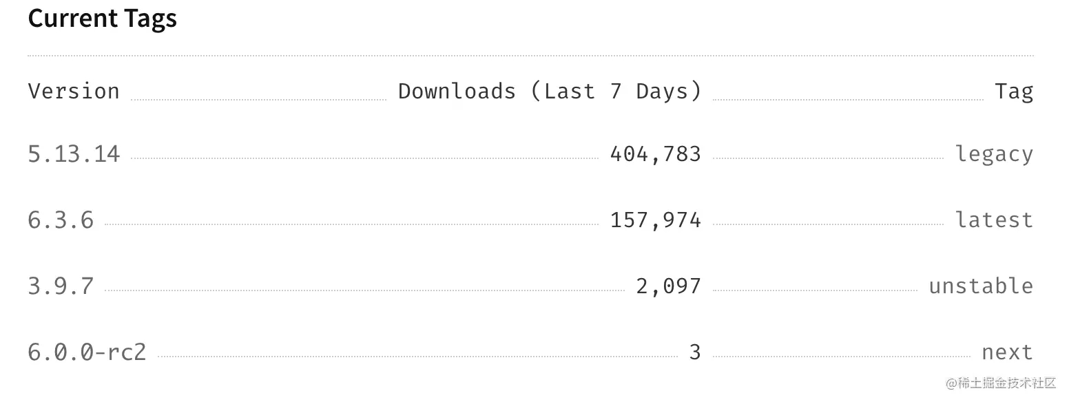Image resolution: width=1069 pixels, height=402 pixels.
Task: Select the 157,974 downloads count
Action: pos(655,220)
